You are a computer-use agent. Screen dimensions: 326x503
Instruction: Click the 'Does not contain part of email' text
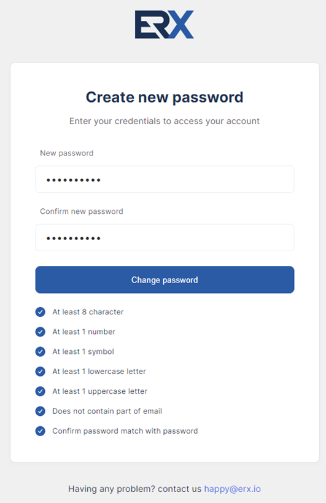[x=107, y=411]
